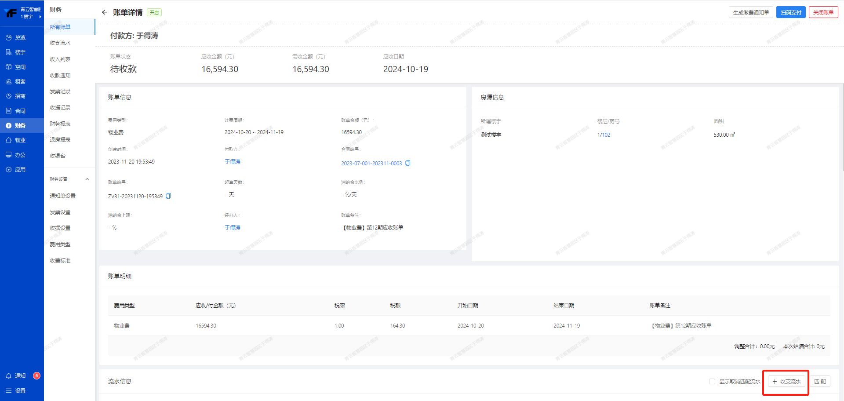Click the back arrow beside 账单详情
The image size is (844, 401).
104,12
